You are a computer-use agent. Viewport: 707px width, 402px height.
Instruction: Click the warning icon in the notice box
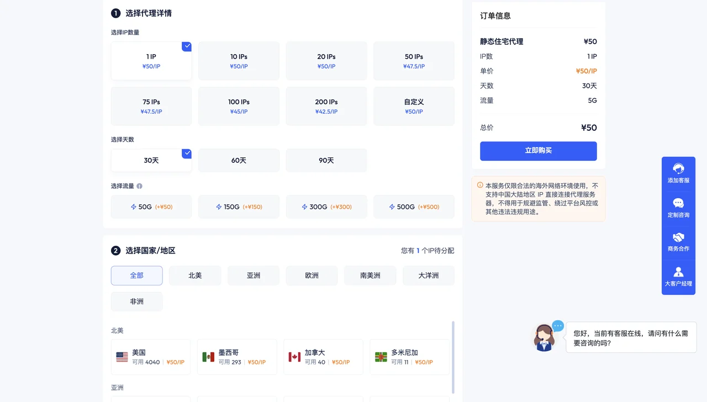pyautogui.click(x=480, y=186)
